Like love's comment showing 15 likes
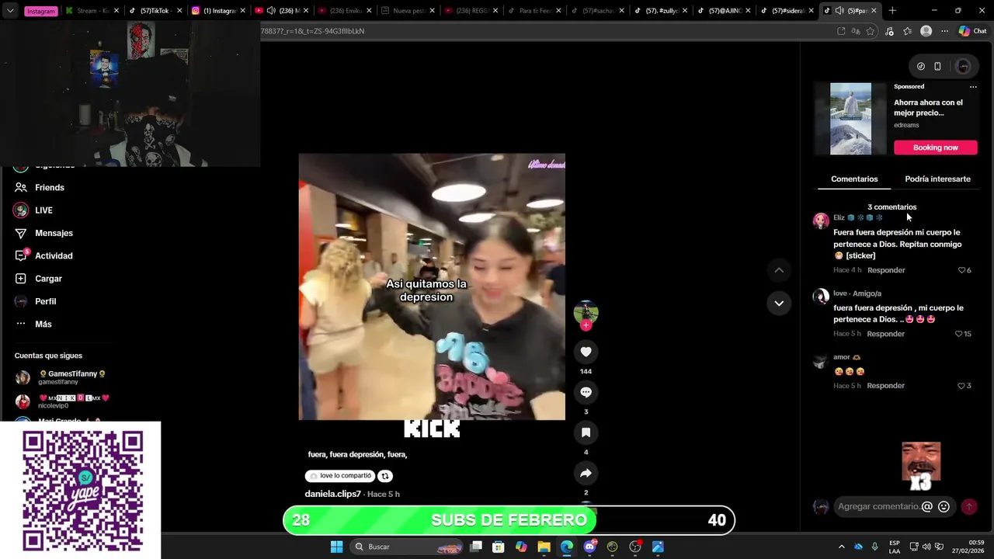The height and width of the screenshot is (559, 994). [x=958, y=334]
